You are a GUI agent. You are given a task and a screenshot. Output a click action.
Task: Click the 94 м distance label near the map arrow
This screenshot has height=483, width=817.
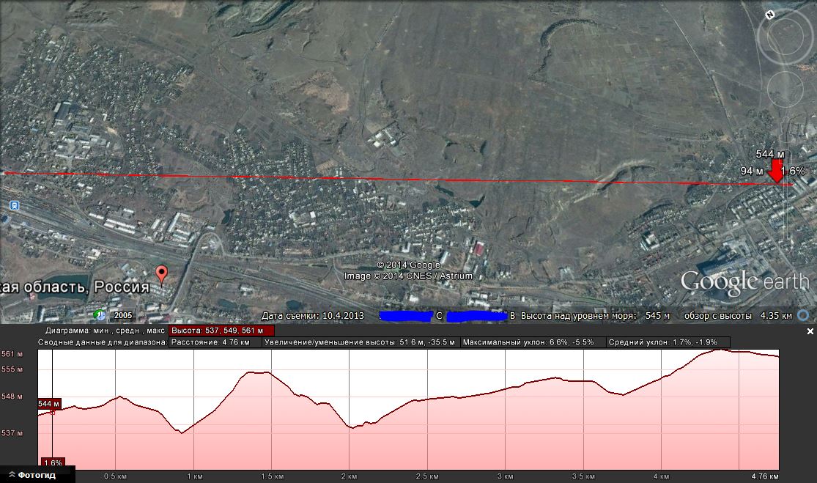coord(752,171)
